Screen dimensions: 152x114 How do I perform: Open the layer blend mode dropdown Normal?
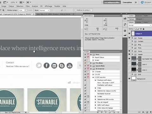click(140, 25)
